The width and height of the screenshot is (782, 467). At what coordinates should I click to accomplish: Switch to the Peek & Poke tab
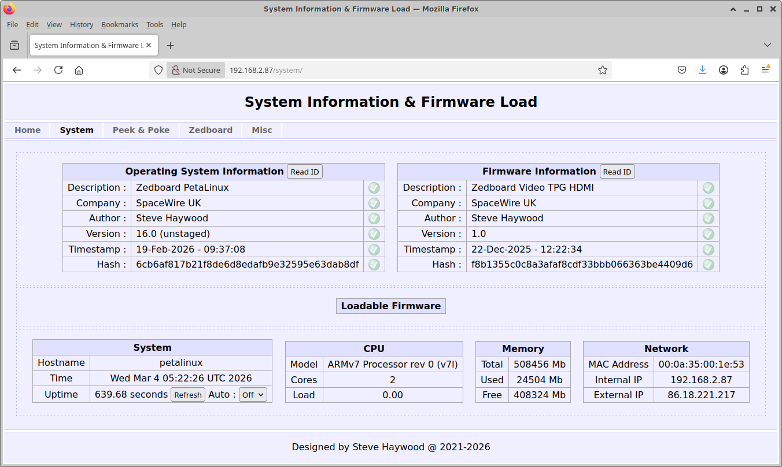click(x=141, y=130)
